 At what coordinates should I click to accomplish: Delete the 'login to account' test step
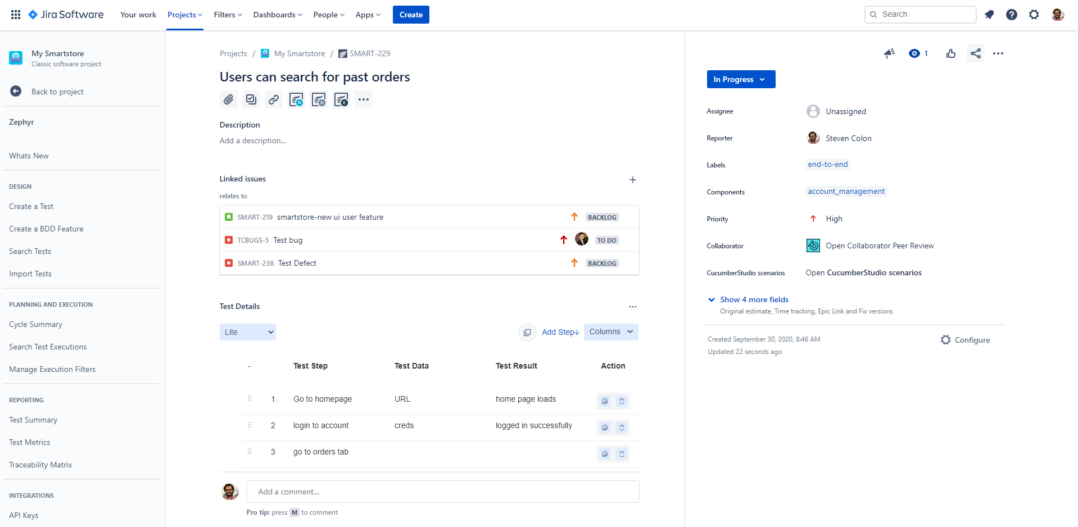(x=622, y=428)
